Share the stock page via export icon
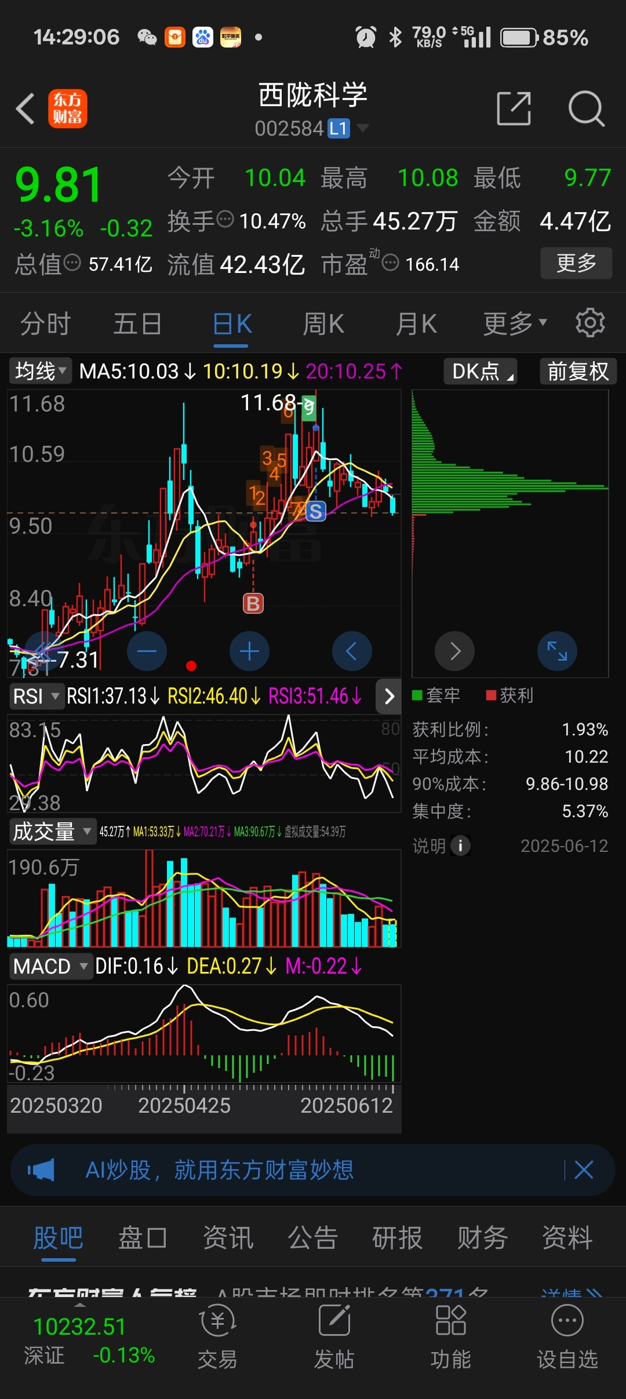 pos(514,108)
